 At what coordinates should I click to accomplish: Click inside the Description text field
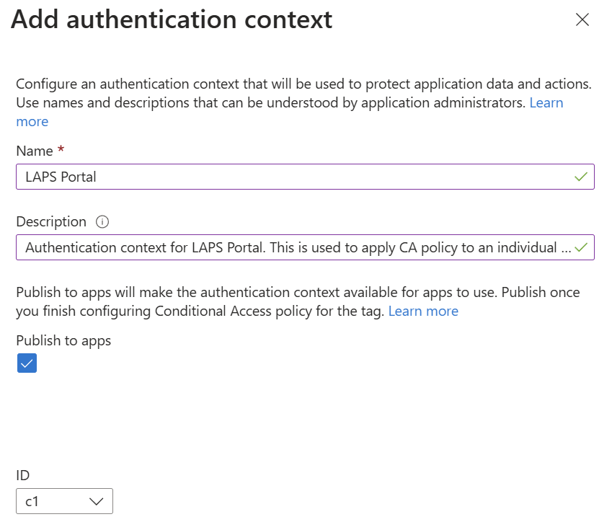point(288,247)
